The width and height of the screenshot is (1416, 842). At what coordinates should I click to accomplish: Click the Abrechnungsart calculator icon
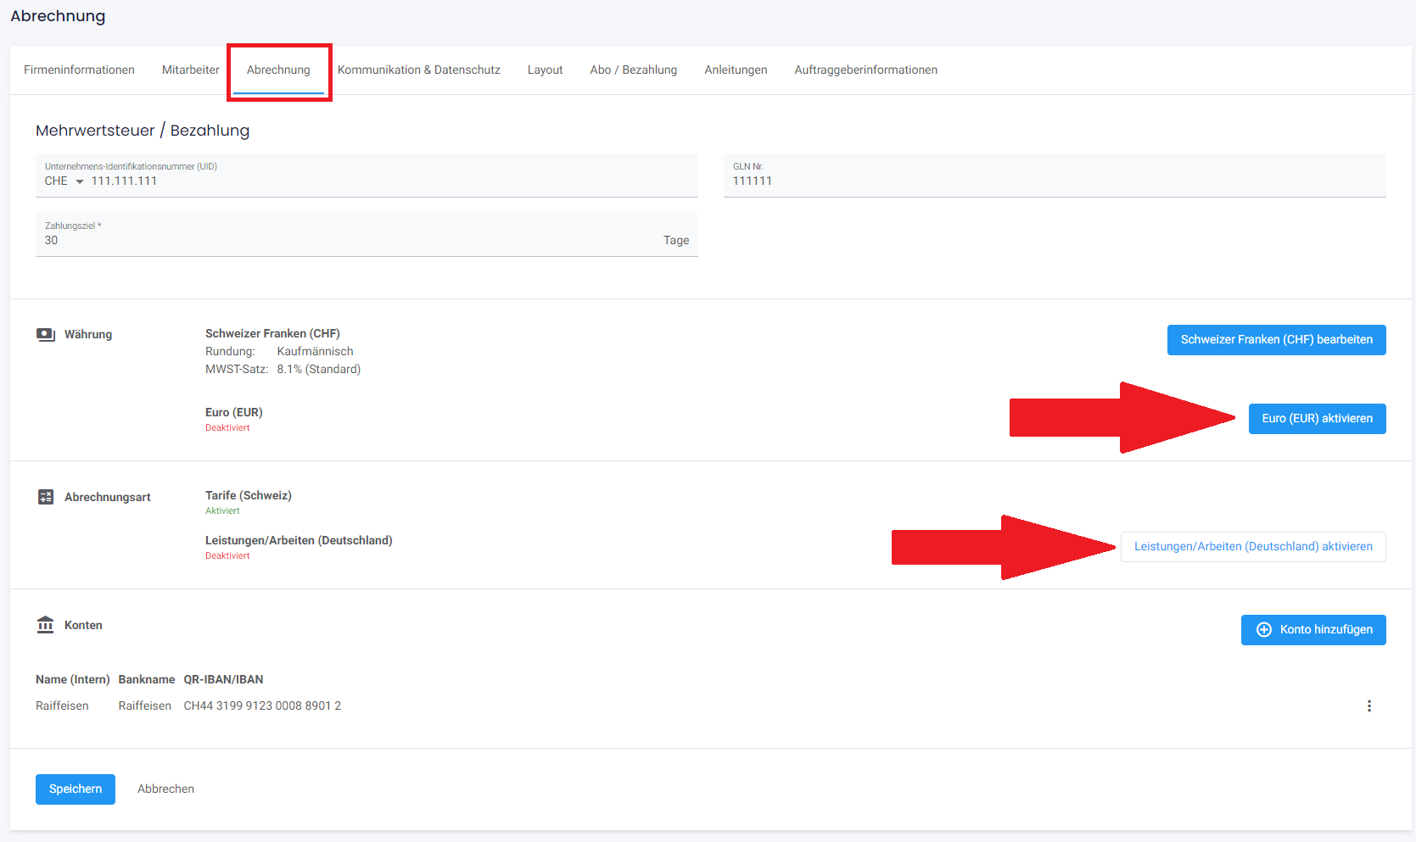tap(46, 497)
